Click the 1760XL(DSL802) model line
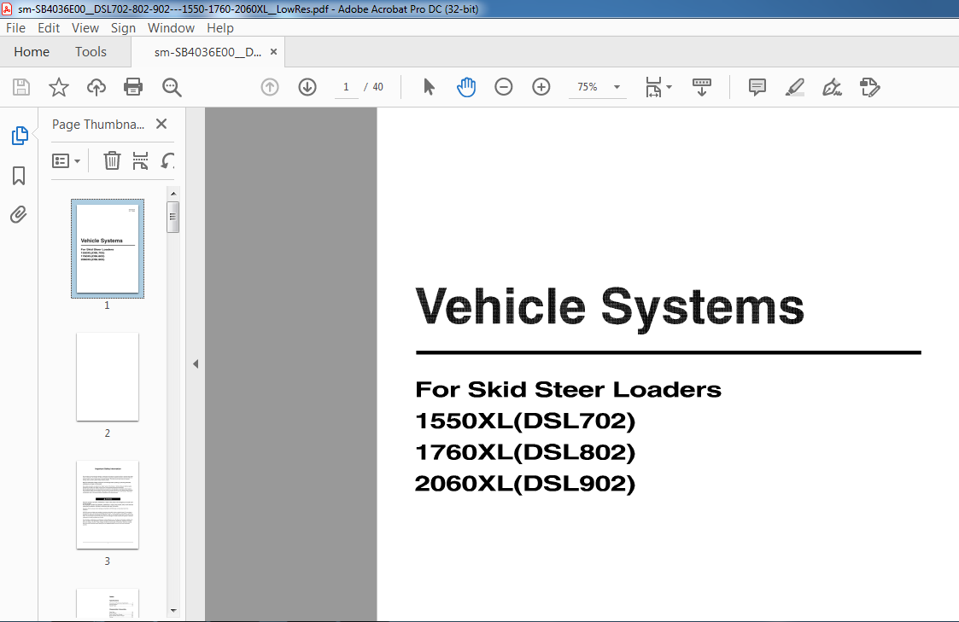Image resolution: width=959 pixels, height=622 pixels. (525, 452)
